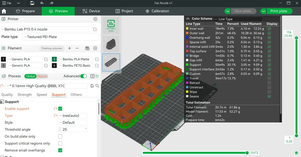The height and width of the screenshot is (157, 301).
Task: Save the process preset icon
Action: 92,86
